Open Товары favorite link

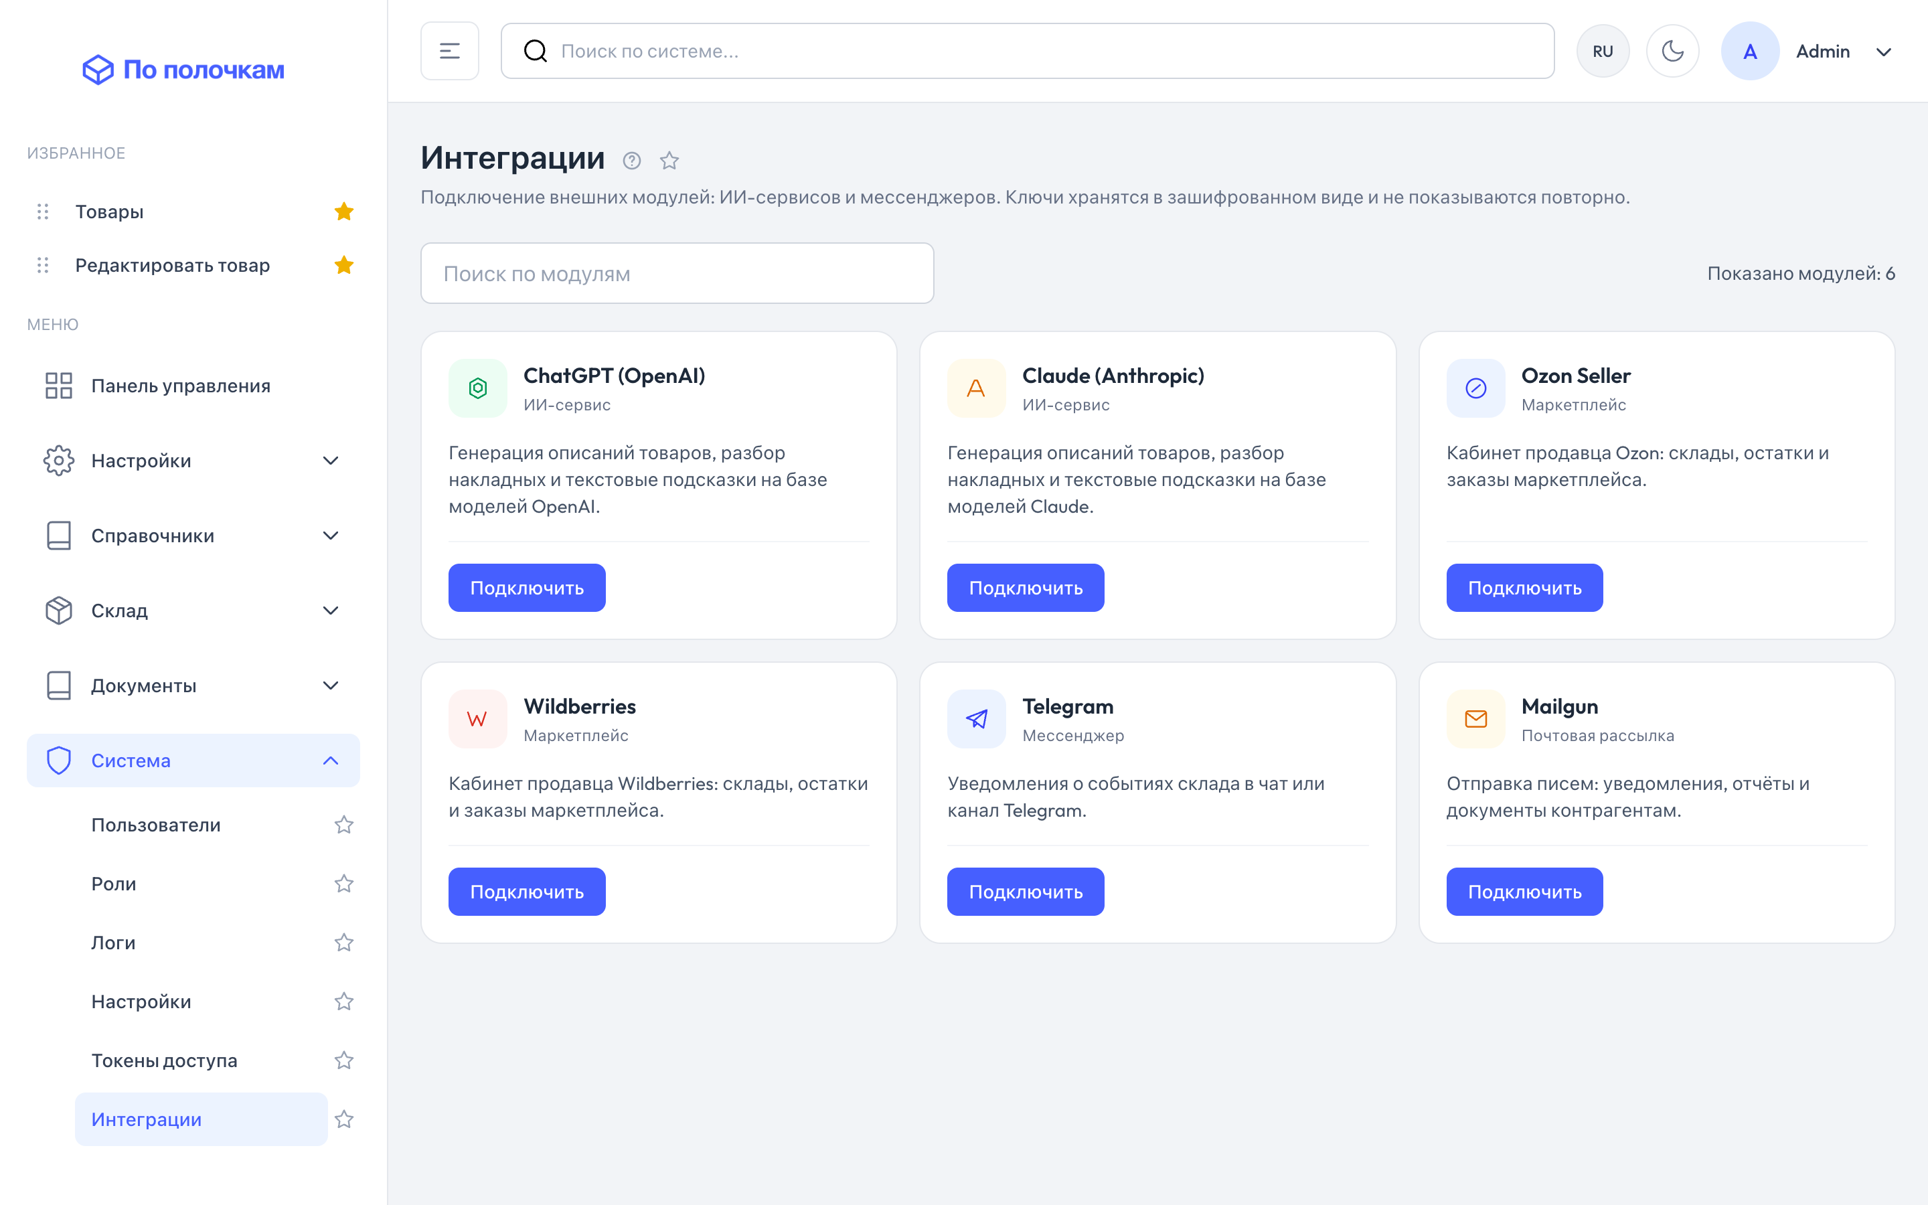(x=109, y=211)
